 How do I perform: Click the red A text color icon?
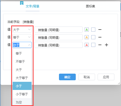(x=87, y=45)
